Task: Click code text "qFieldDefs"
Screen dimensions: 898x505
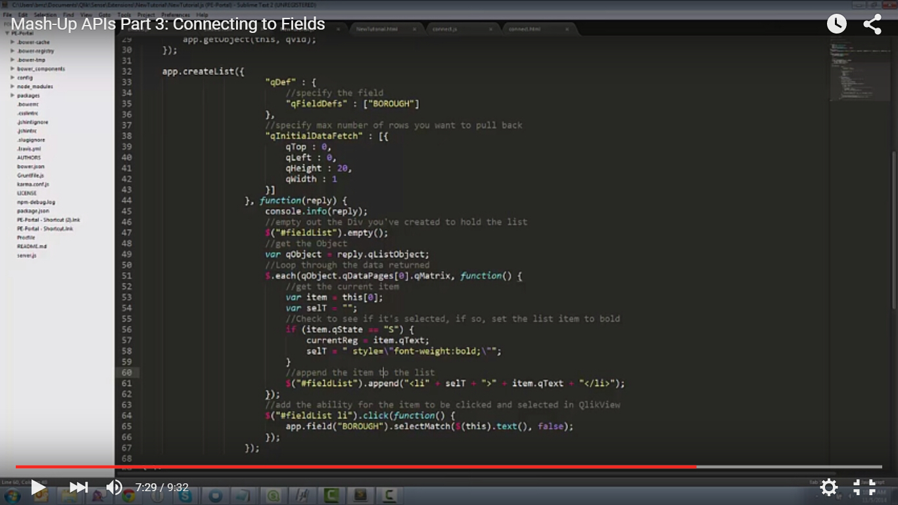Action: (317, 104)
